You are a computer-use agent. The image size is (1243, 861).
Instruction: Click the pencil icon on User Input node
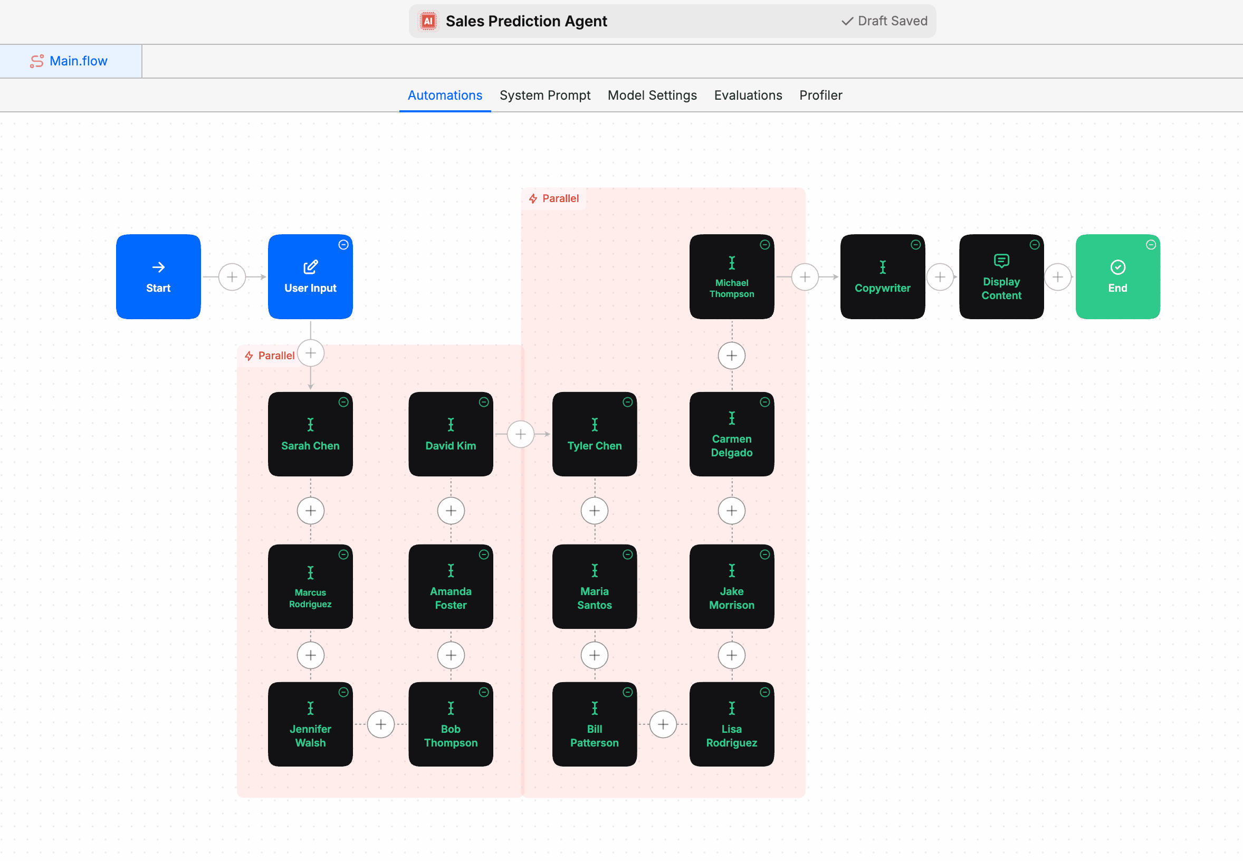(x=310, y=266)
